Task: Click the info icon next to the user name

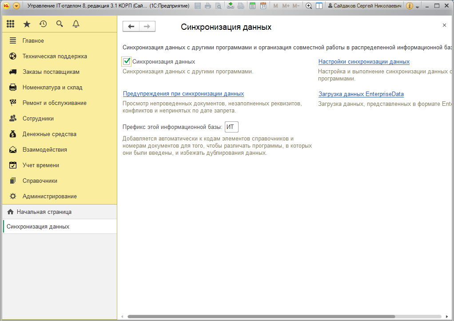Action: pos(410,6)
